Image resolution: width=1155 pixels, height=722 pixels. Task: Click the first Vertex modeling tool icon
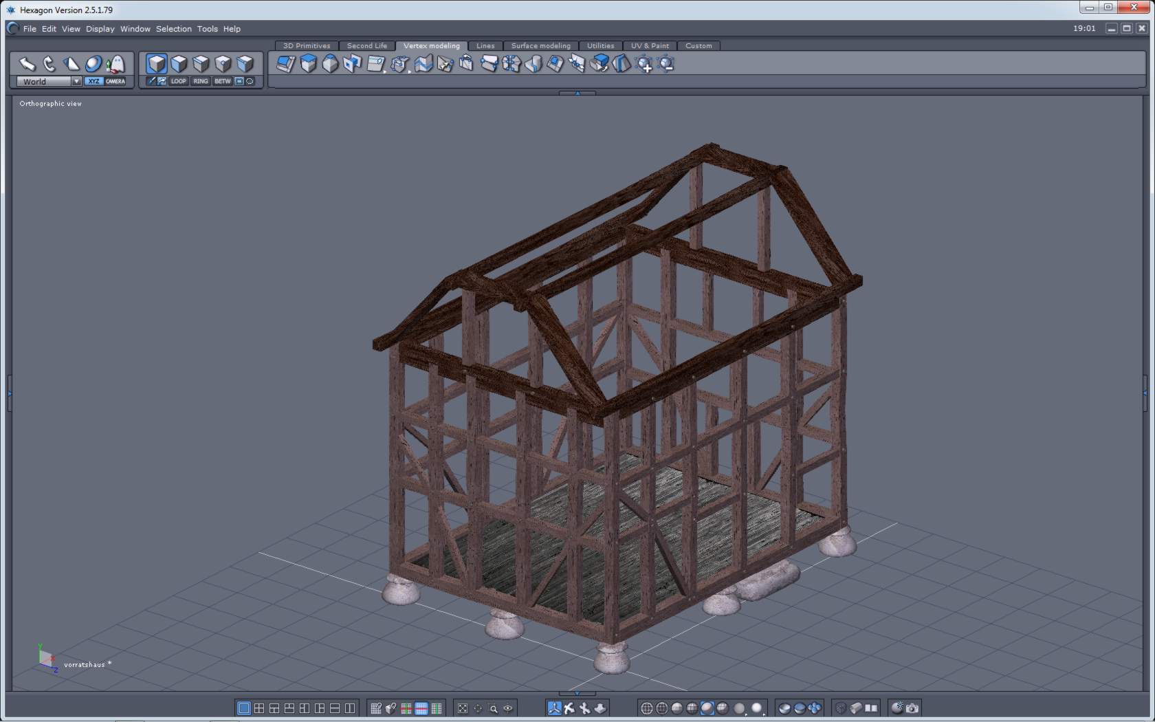[x=286, y=64]
